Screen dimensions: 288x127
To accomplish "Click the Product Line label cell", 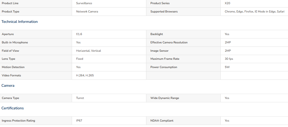I will (36, 3).
